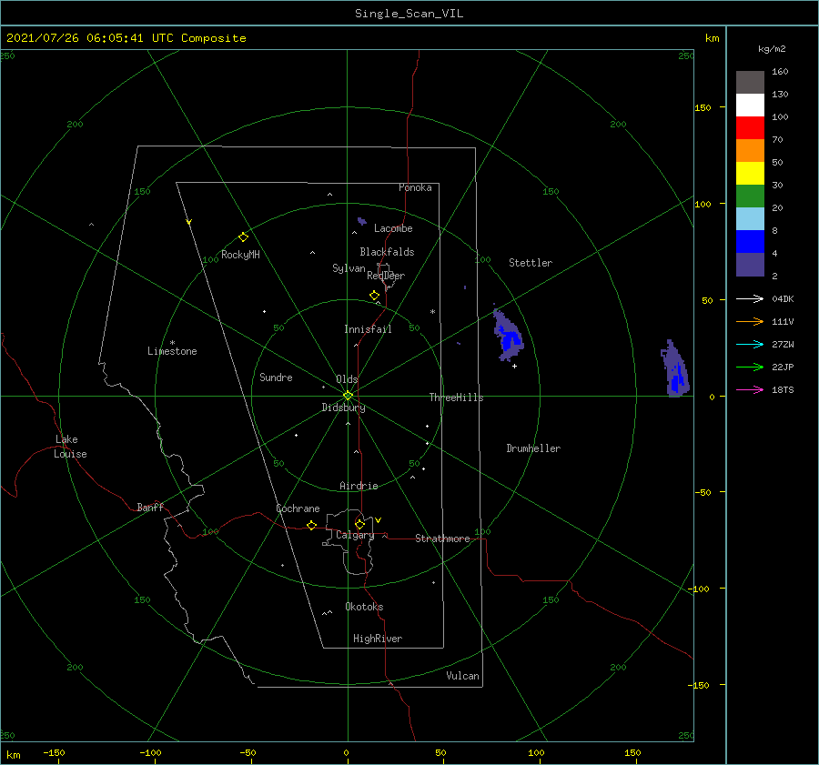Click the white plus marker below the storm cell
This screenshot has width=819, height=765.
pos(514,366)
